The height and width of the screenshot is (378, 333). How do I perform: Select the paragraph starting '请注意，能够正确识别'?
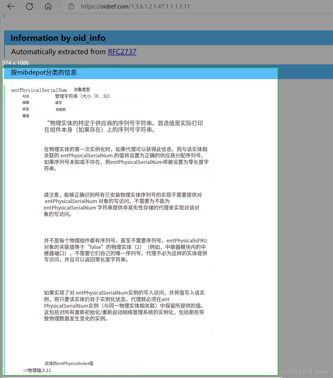[x=123, y=204]
